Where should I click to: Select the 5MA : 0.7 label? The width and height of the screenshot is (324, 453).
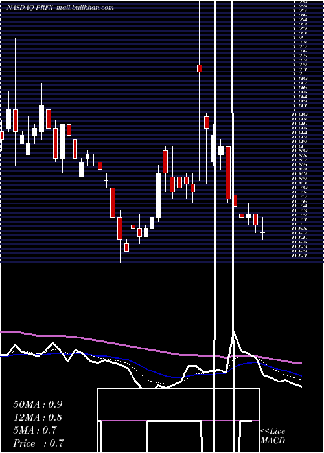[x=35, y=430]
